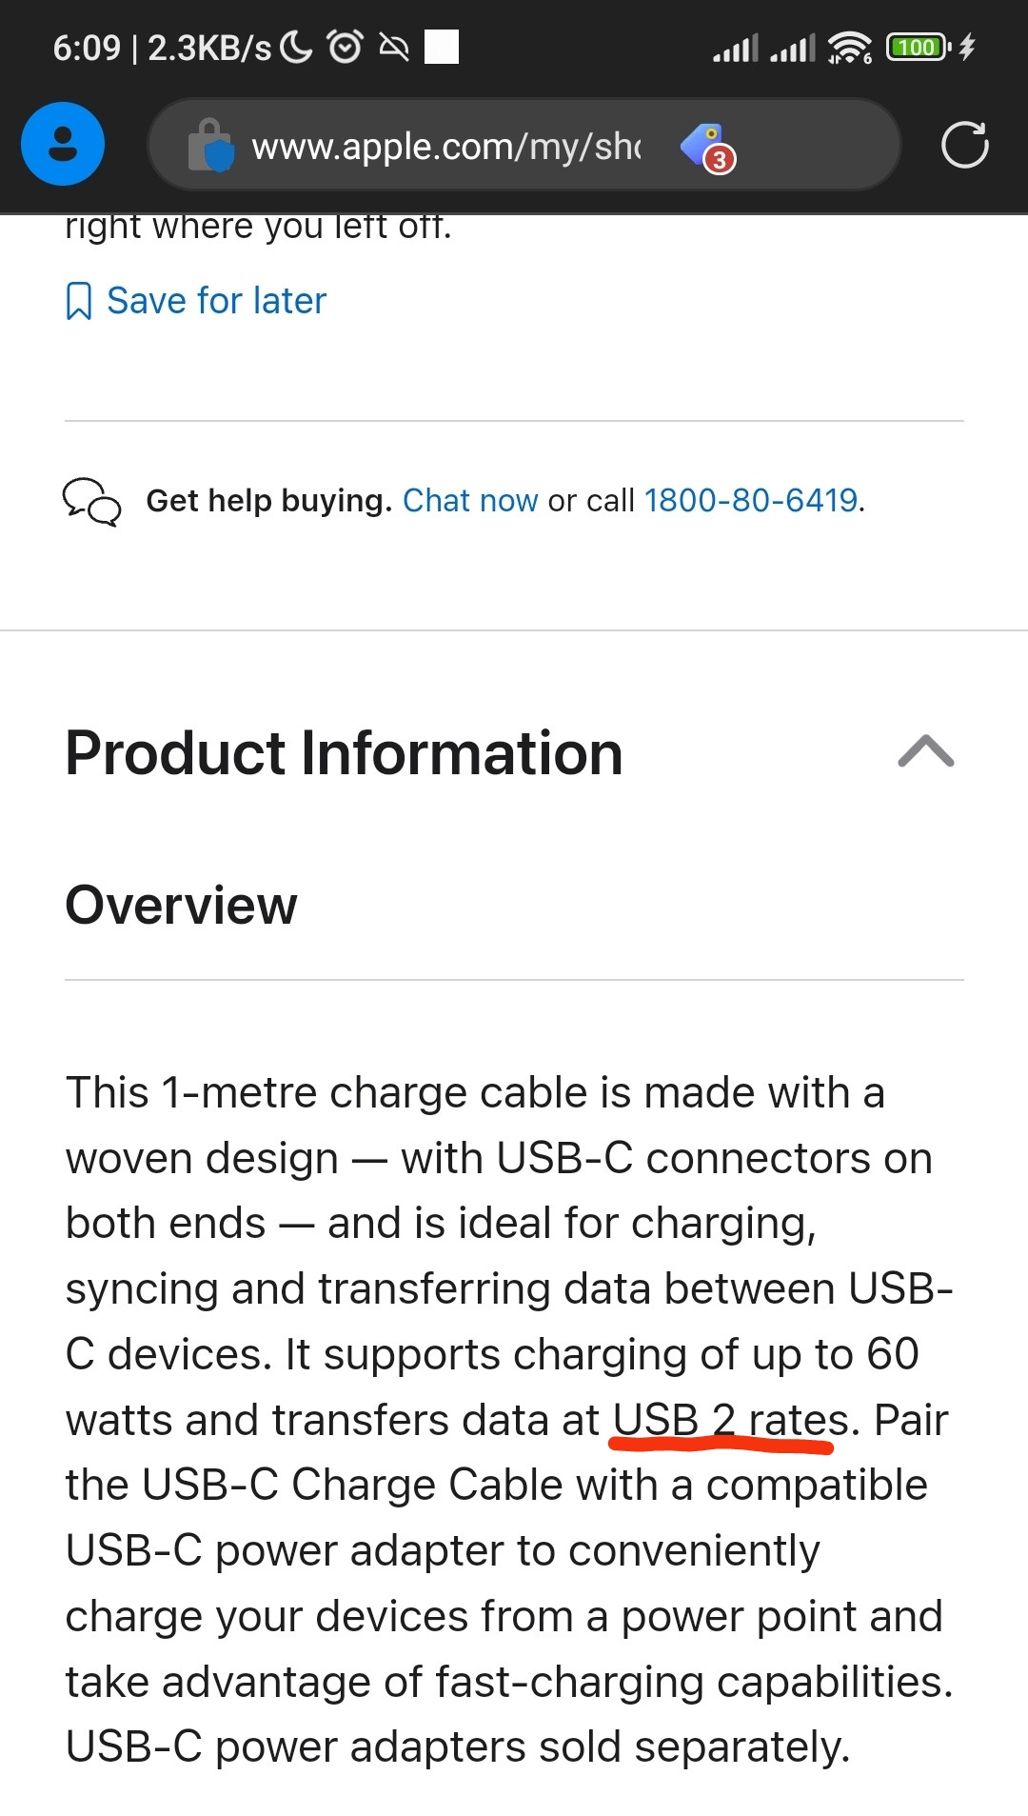Open the Chat now link
Image resolution: width=1028 pixels, height=1816 pixels.
tap(470, 500)
